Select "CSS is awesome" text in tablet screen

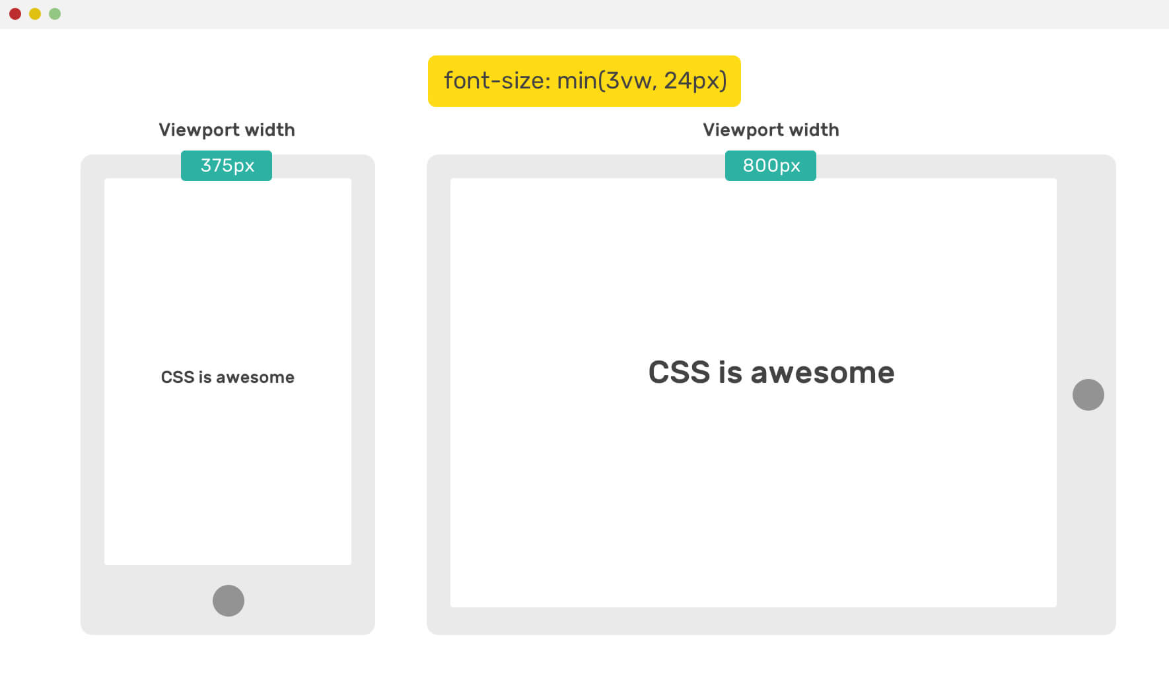771,372
